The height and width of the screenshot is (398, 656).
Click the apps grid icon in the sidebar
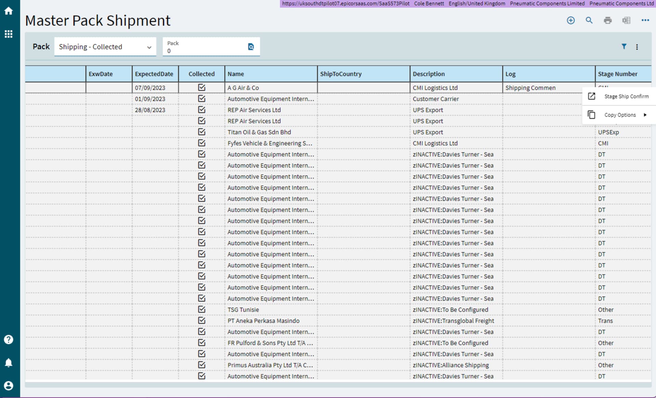pos(9,34)
